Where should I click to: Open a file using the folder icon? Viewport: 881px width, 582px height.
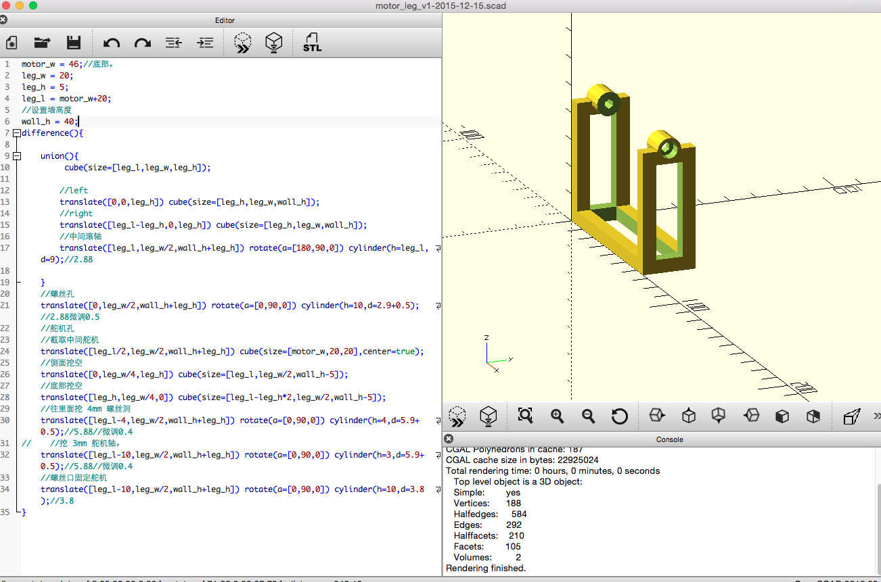coord(43,43)
